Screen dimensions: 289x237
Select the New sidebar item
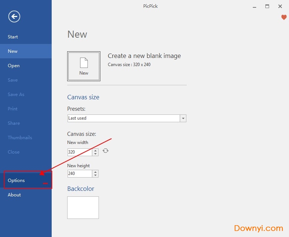tap(13, 51)
